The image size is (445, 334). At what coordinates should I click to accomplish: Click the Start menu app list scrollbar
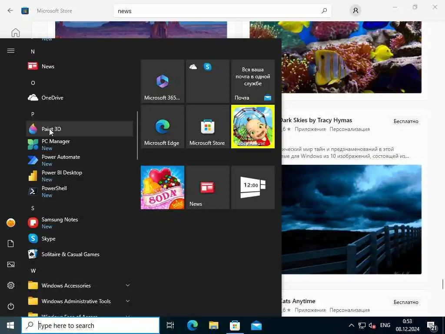pyautogui.click(x=137, y=135)
